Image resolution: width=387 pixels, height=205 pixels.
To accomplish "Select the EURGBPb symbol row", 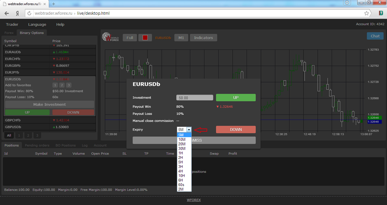I will (x=49, y=66).
